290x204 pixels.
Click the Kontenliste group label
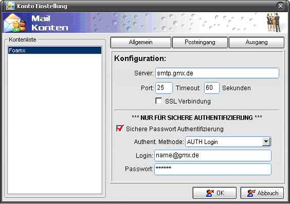(x=23, y=40)
